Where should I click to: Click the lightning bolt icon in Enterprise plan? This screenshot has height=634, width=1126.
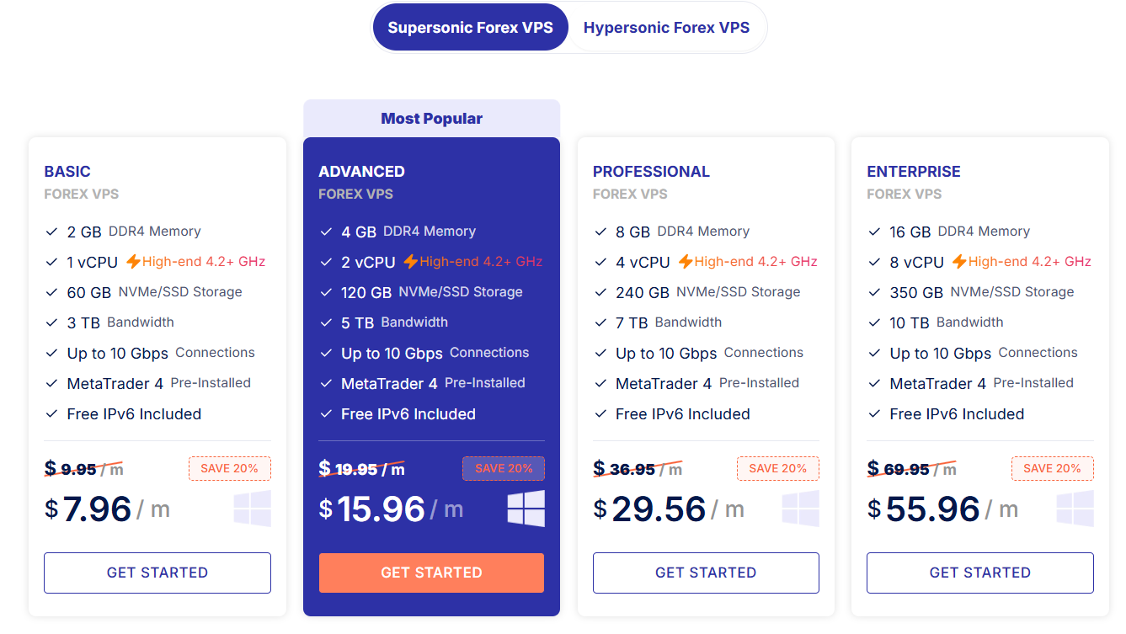pos(959,262)
